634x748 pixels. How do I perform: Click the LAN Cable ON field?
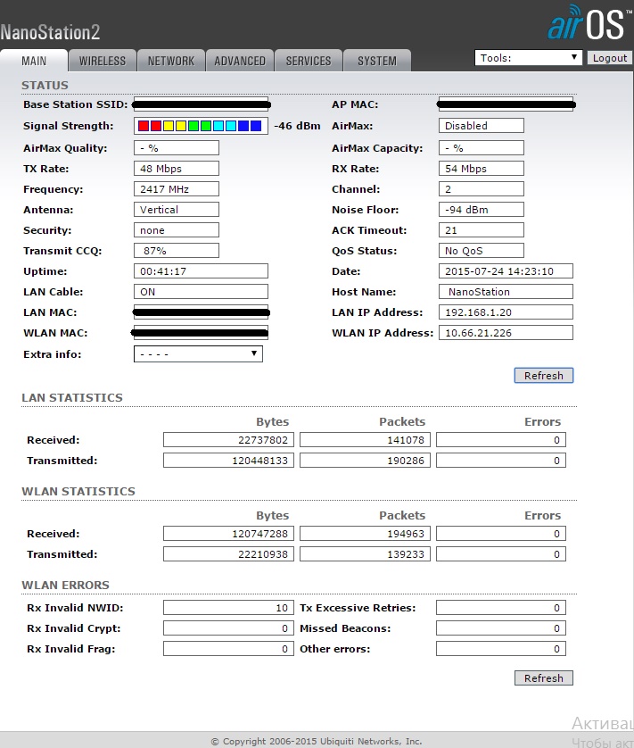tap(201, 292)
